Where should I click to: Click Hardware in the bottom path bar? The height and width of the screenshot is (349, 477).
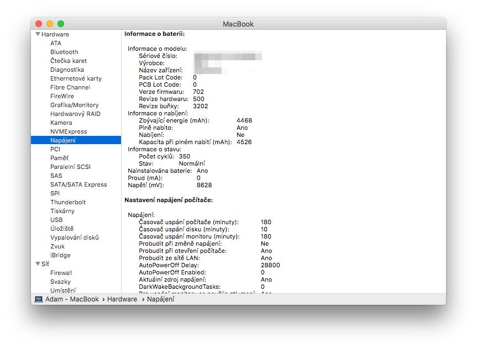point(122,299)
